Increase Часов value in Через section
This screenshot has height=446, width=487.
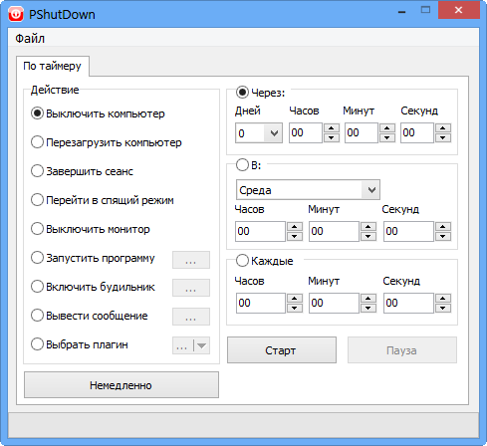tap(332, 128)
